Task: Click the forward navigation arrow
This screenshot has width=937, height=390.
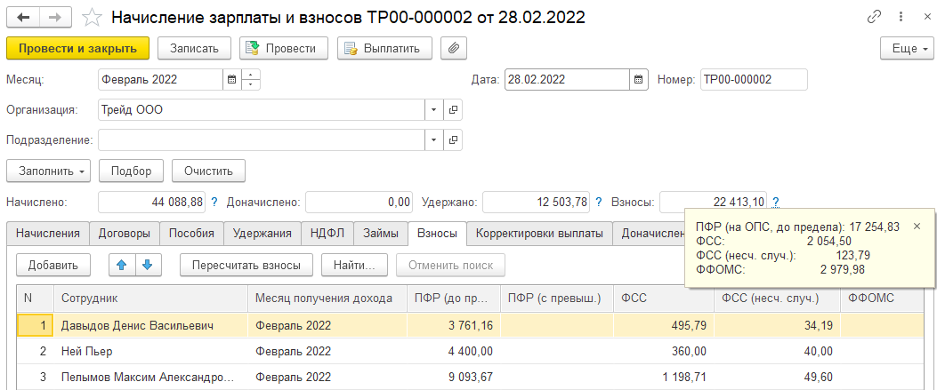Action: (54, 17)
